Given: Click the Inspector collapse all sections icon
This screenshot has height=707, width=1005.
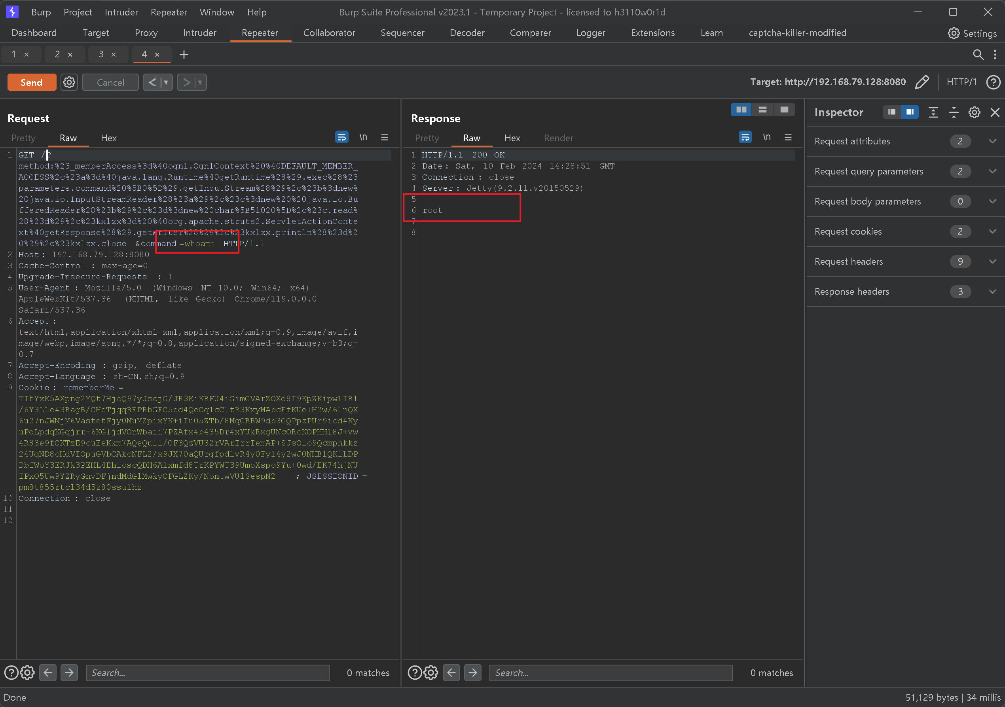Looking at the screenshot, I should pyautogui.click(x=953, y=112).
